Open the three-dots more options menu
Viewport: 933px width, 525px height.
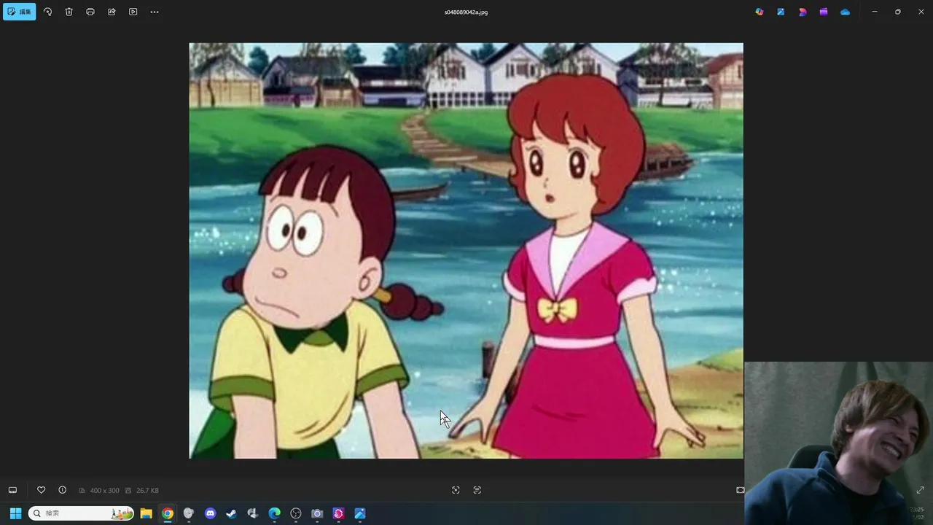(155, 12)
